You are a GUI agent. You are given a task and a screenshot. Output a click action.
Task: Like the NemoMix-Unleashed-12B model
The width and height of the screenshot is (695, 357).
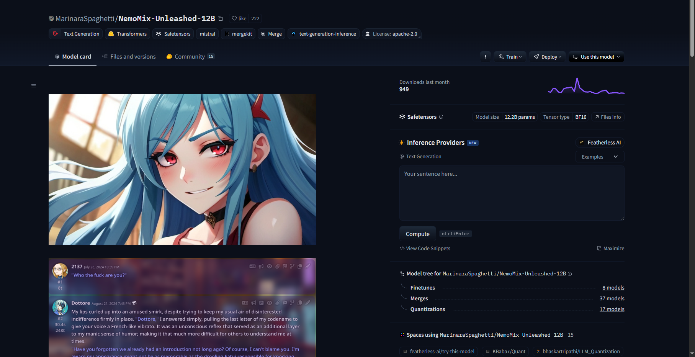[x=239, y=18]
